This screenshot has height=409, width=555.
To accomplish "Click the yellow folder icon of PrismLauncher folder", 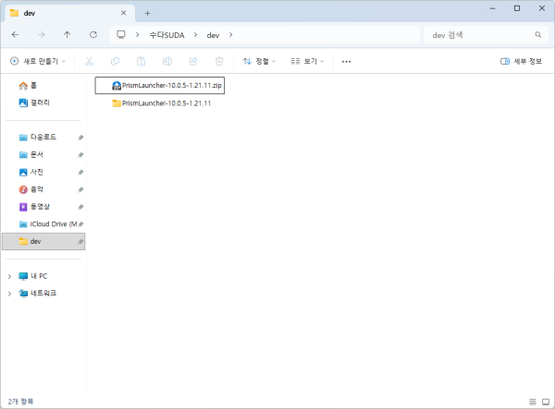I will [x=117, y=103].
